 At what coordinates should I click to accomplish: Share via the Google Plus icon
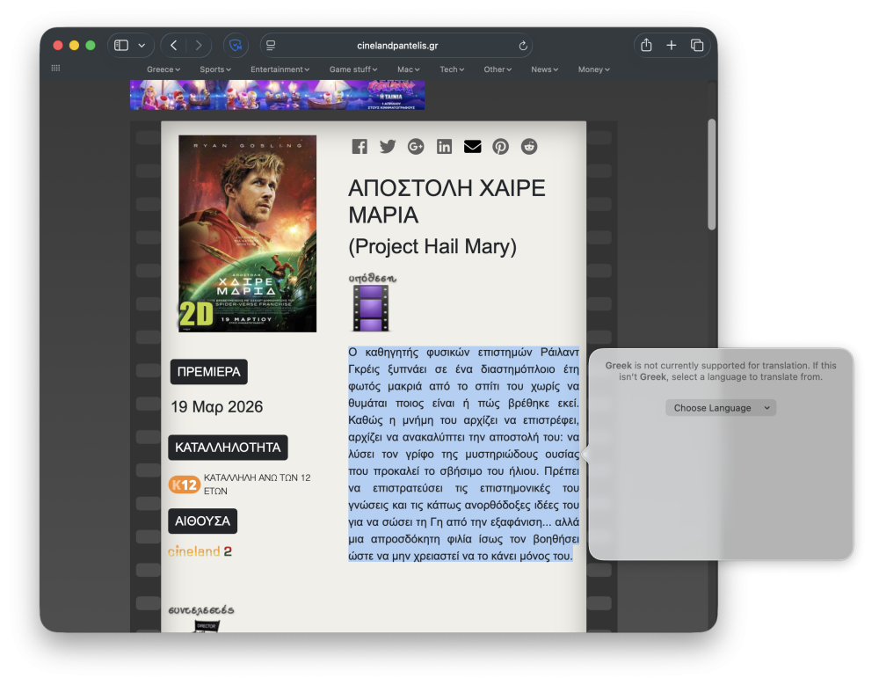pos(416,147)
